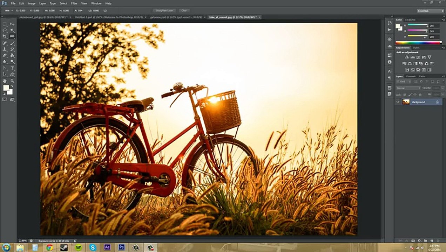The width and height of the screenshot is (446, 252).
Task: Select the Blur tool
Action: [5, 62]
